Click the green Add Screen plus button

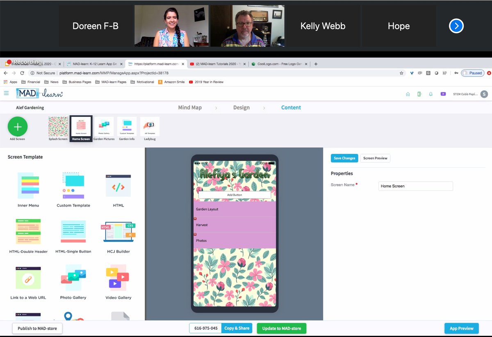click(18, 126)
